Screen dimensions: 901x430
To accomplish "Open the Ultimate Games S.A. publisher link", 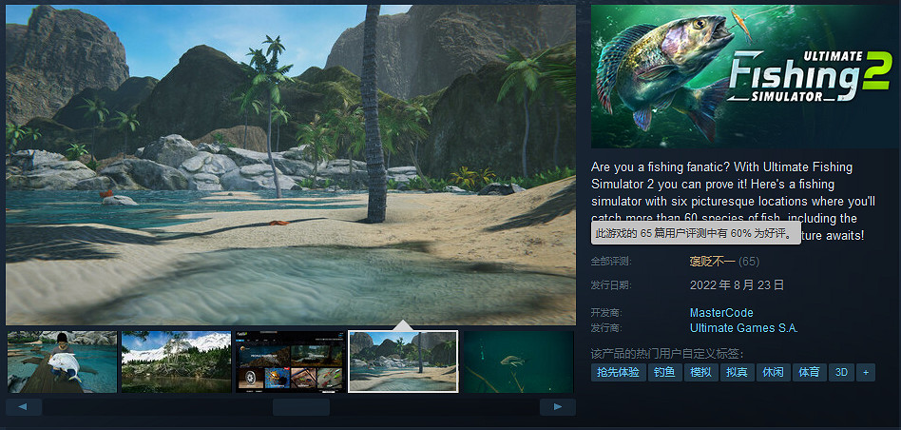I will pos(743,328).
